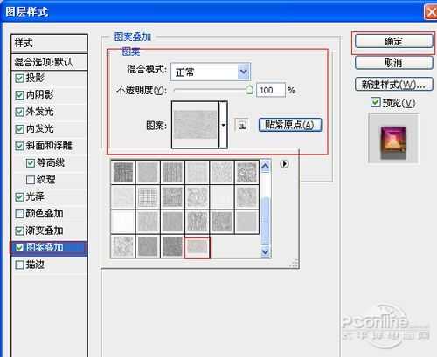Image resolution: width=437 pixels, height=357 pixels.
Task: Open the 混合模式 blend mode dropdown
Action: (x=211, y=72)
